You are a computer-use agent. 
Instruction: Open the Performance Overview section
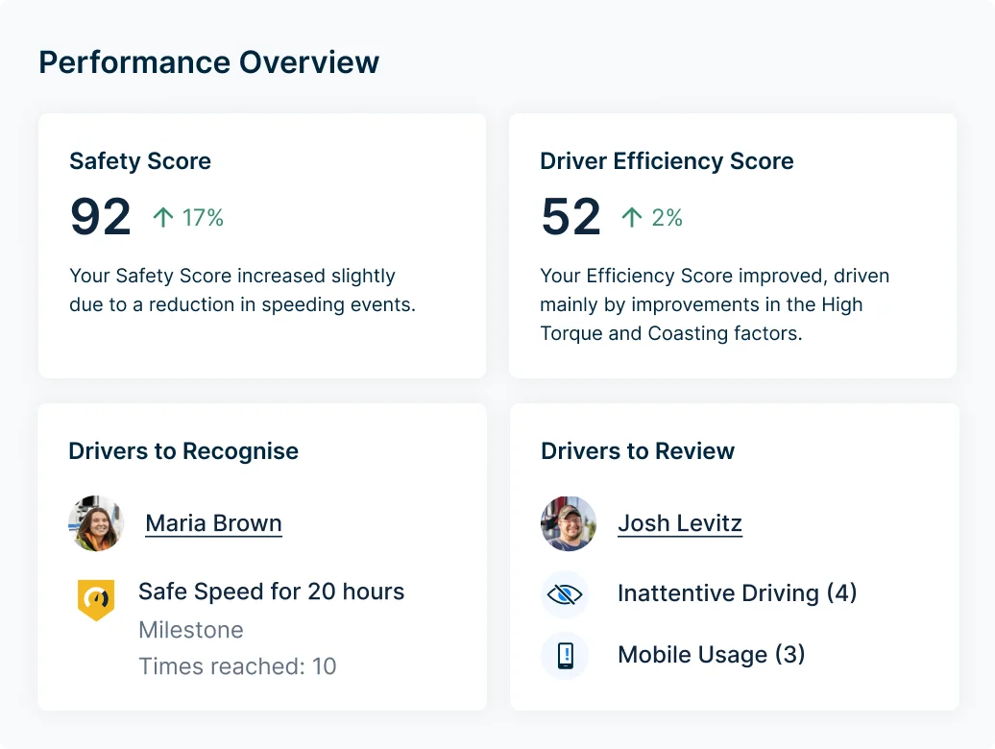(x=208, y=61)
